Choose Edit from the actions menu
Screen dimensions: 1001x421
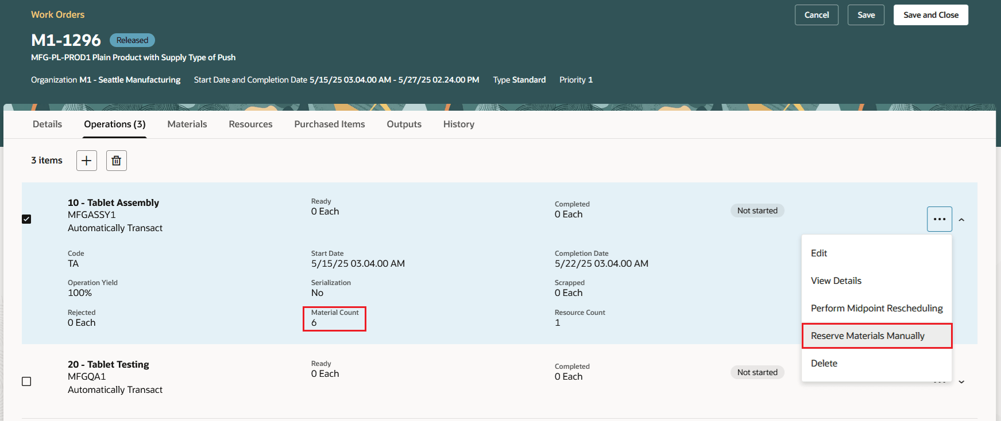point(877,253)
